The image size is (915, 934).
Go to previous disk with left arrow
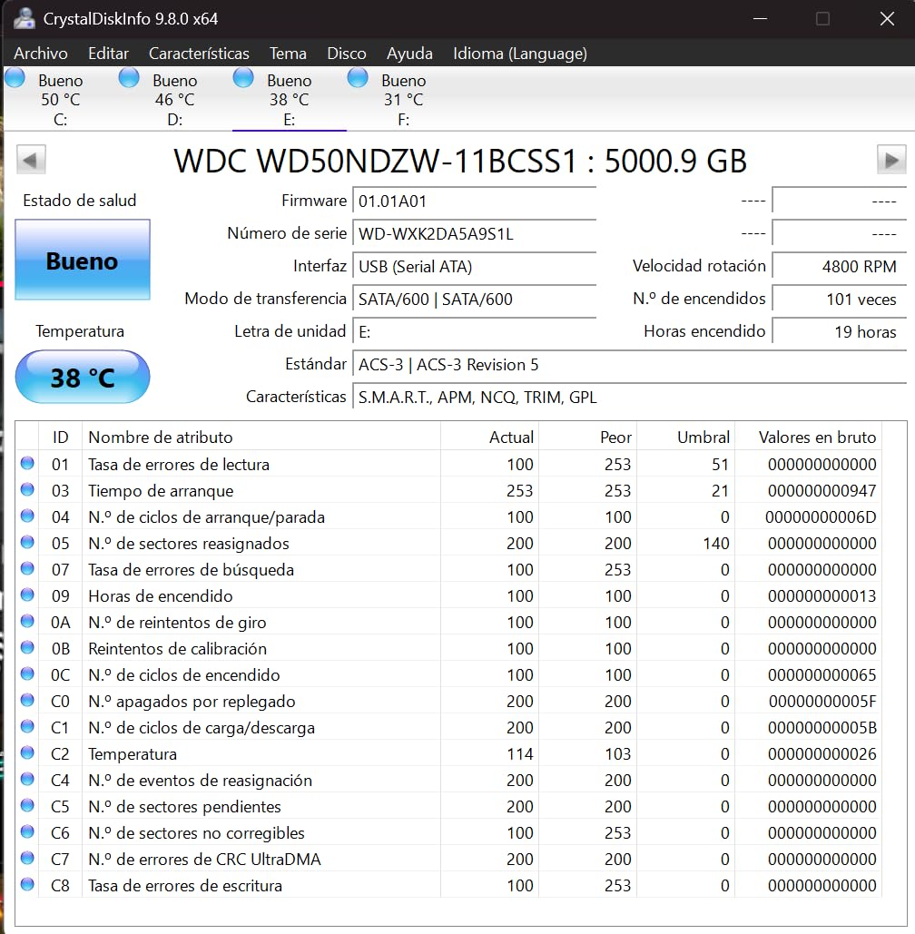pos(31,160)
